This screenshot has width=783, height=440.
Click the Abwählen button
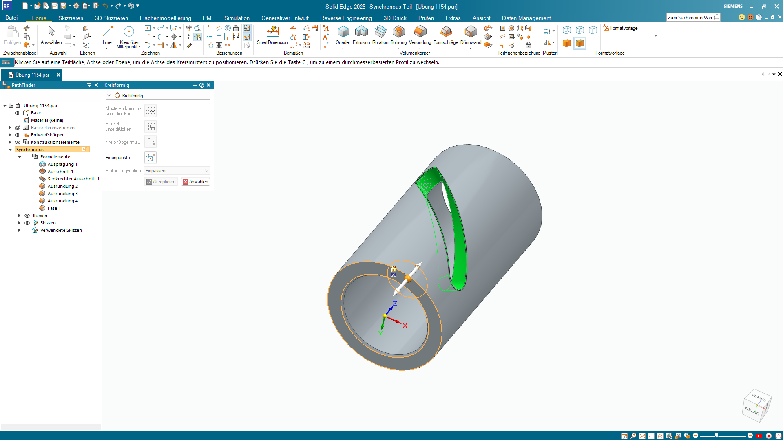[195, 182]
